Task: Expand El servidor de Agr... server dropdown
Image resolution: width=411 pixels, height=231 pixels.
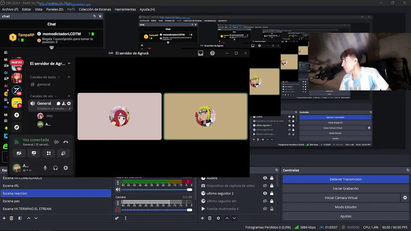Action: click(69, 64)
